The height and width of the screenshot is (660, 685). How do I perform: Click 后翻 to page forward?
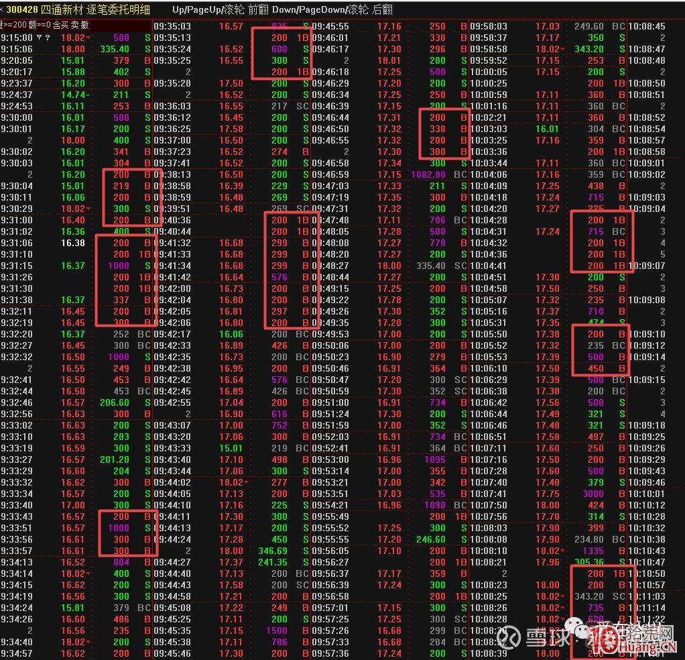pyautogui.click(x=383, y=9)
